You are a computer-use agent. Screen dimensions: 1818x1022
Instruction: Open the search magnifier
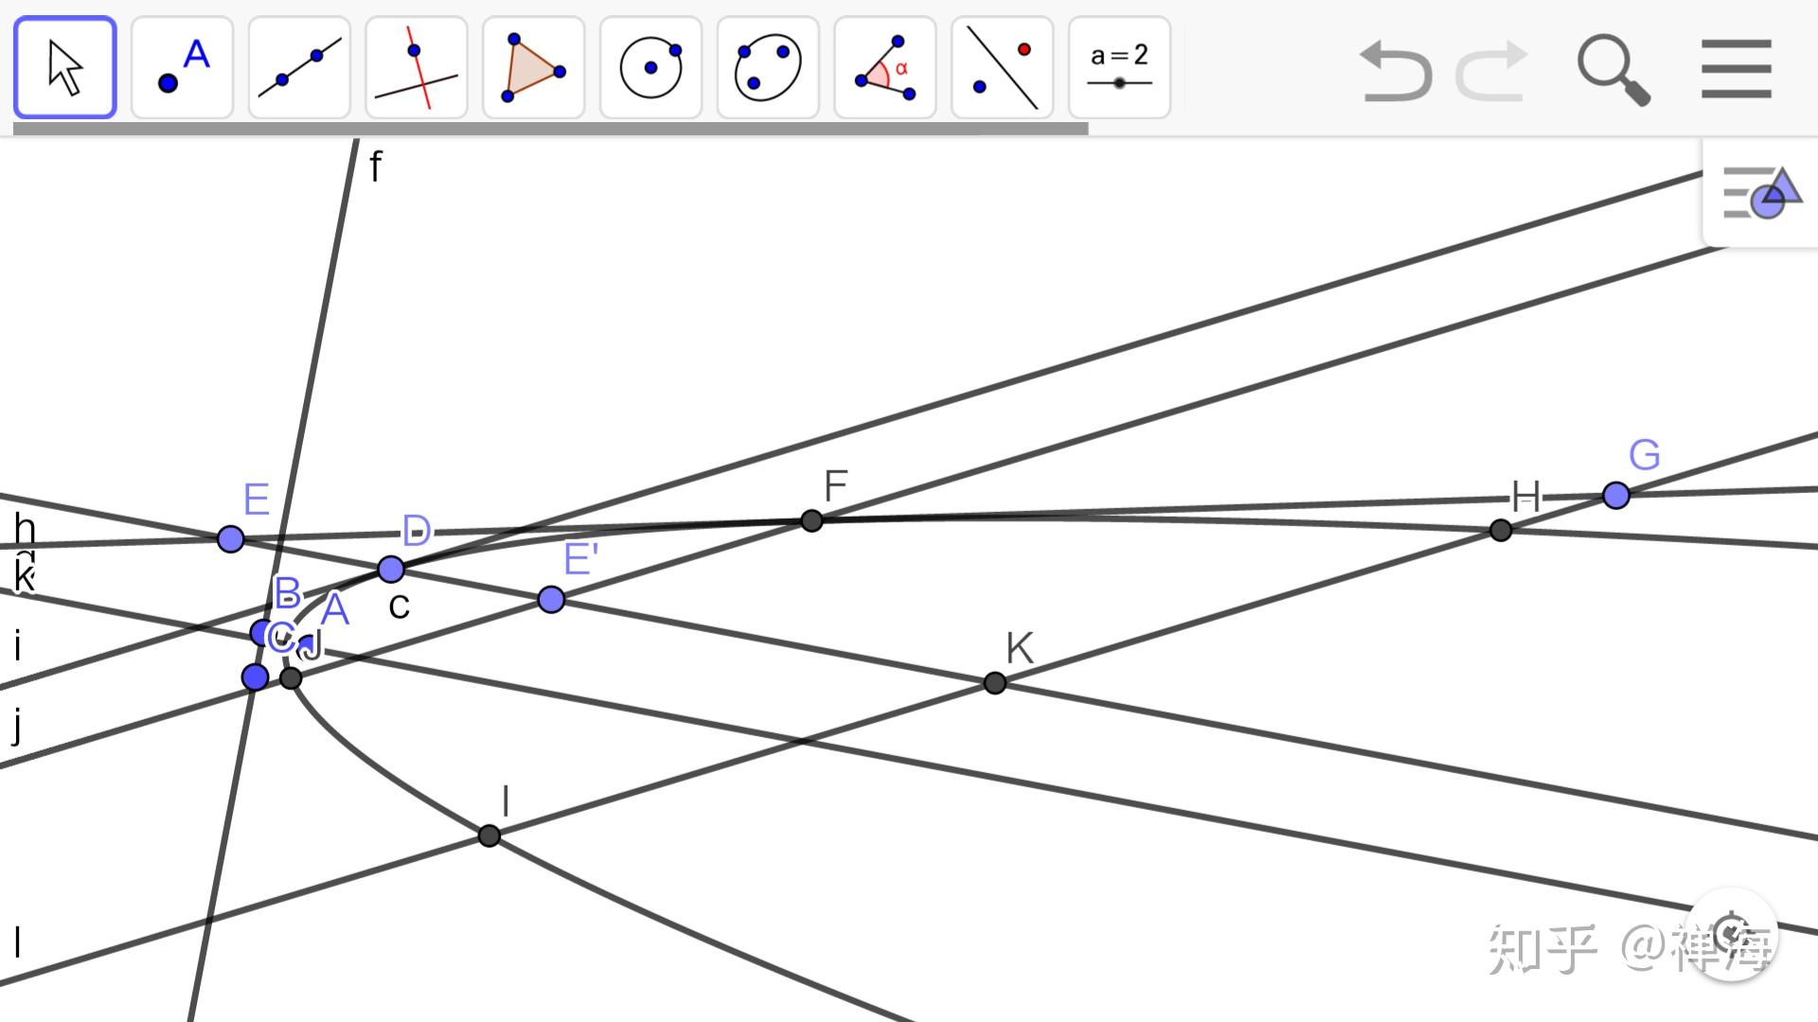click(x=1613, y=70)
